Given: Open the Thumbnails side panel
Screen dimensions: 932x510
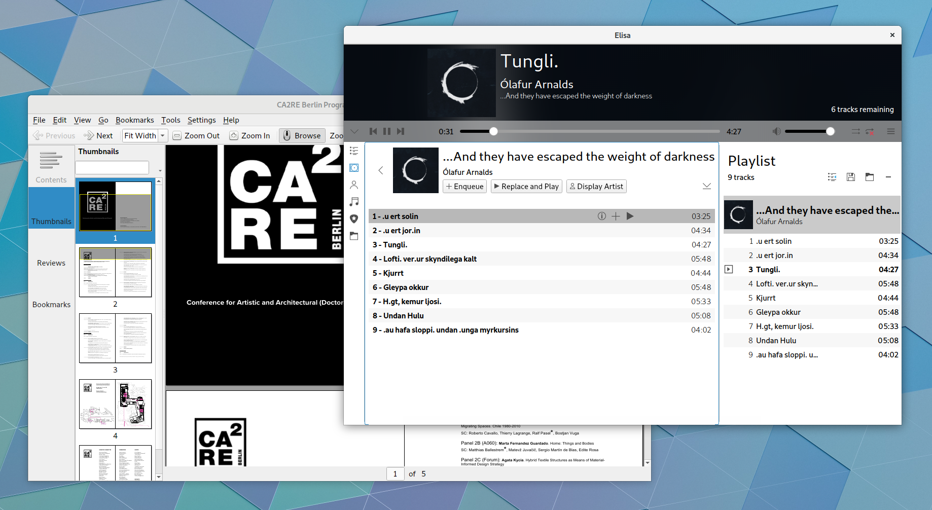Looking at the screenshot, I should coord(51,208).
